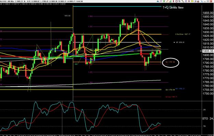Click the 'T=Q Levels New' chart label
This screenshot has width=214, height=136.
(x=173, y=7)
